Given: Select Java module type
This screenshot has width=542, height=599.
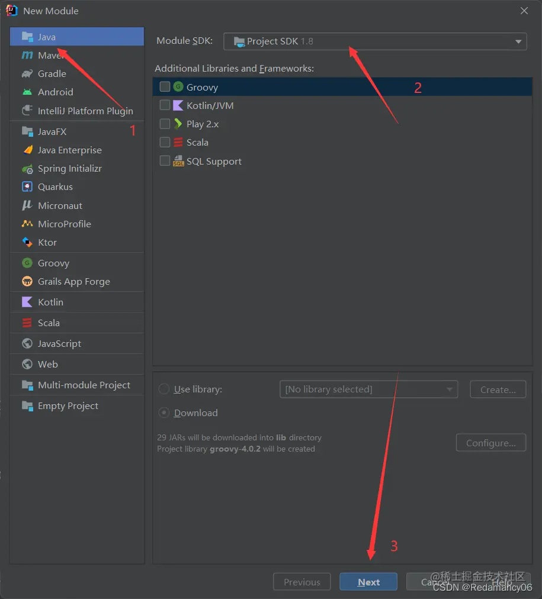Looking at the screenshot, I should 77,37.
